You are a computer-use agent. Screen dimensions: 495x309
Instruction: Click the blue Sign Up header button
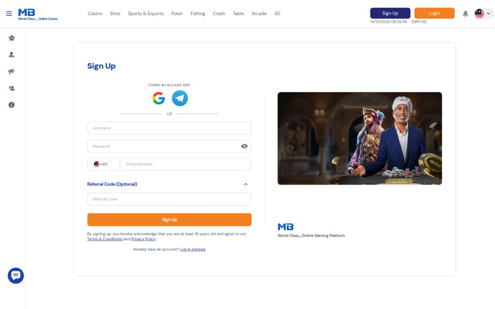coord(390,13)
